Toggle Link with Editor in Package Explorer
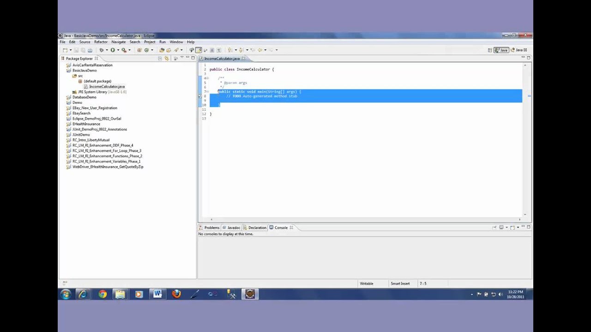Screen dimensions: 591x332 [x=167, y=59]
